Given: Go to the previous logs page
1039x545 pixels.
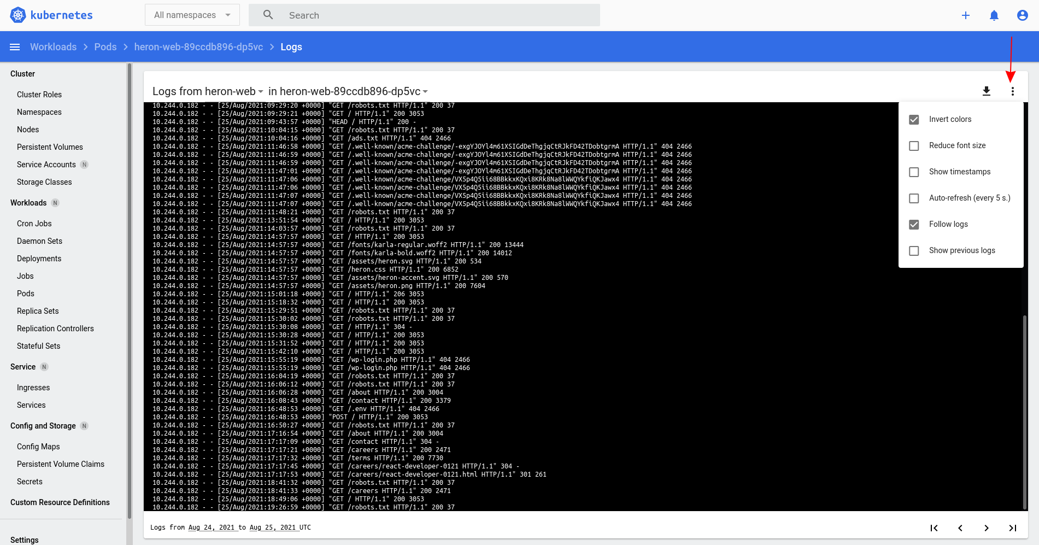Looking at the screenshot, I should point(960,528).
